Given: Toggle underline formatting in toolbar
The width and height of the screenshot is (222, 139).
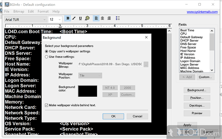Looking at the screenshot, I should point(80,18).
